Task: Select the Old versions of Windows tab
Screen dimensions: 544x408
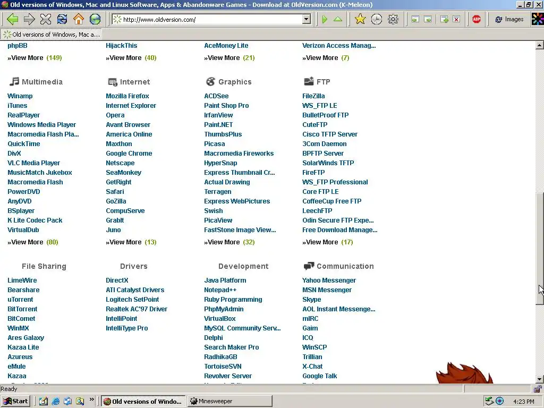Action: point(52,35)
